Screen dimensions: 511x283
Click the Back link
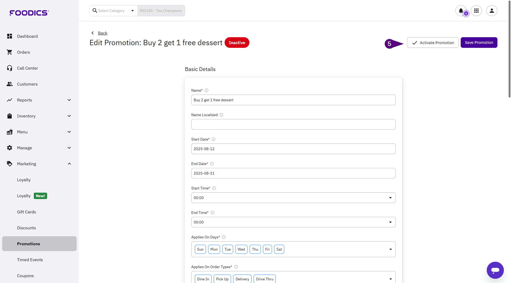click(x=102, y=33)
